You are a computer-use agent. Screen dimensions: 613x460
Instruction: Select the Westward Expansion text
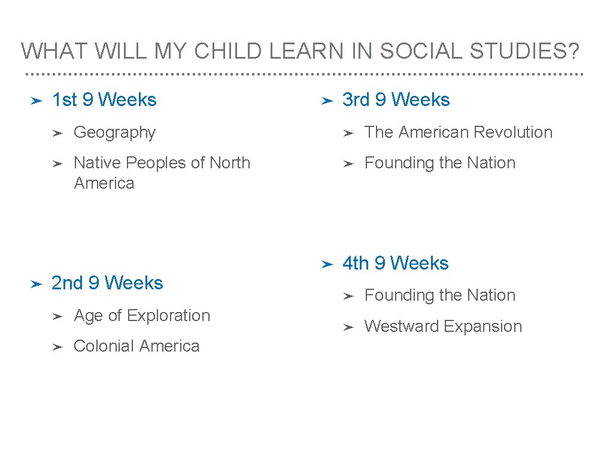(443, 326)
